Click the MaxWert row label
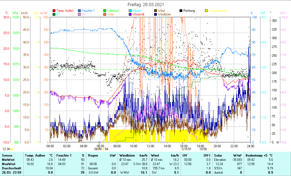The width and height of the screenshot is (291, 176). click(8, 164)
